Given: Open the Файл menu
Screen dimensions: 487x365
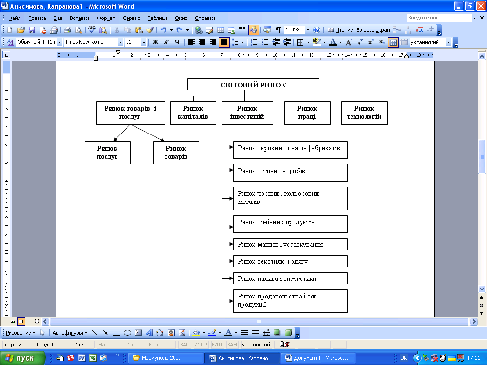Looking at the screenshot, I should [x=14, y=18].
